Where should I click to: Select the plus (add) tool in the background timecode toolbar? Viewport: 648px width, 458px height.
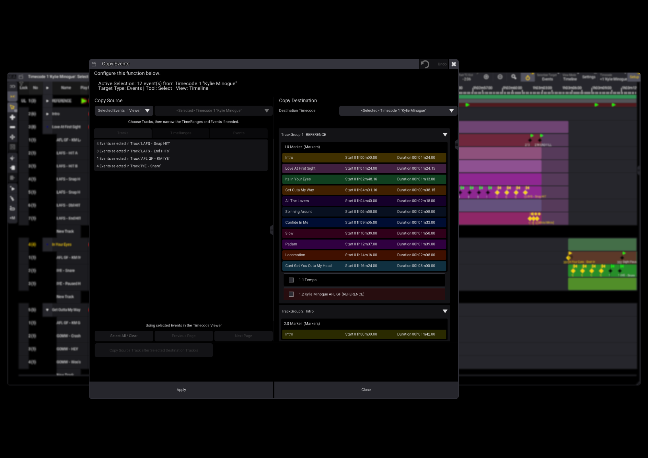[12, 117]
